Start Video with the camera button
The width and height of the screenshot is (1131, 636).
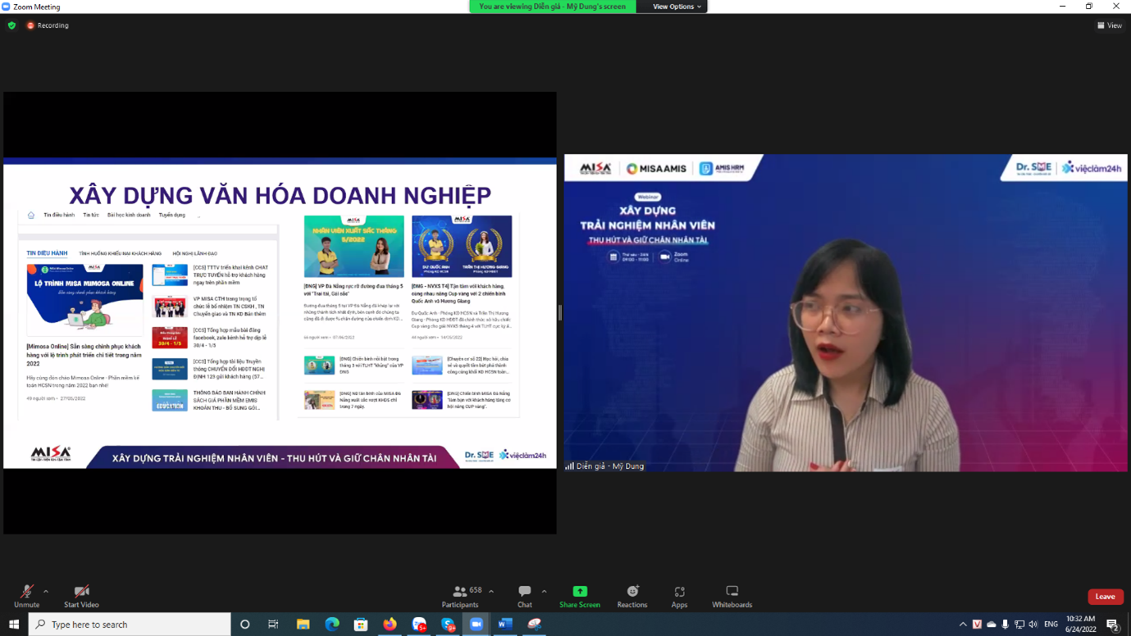tap(81, 596)
